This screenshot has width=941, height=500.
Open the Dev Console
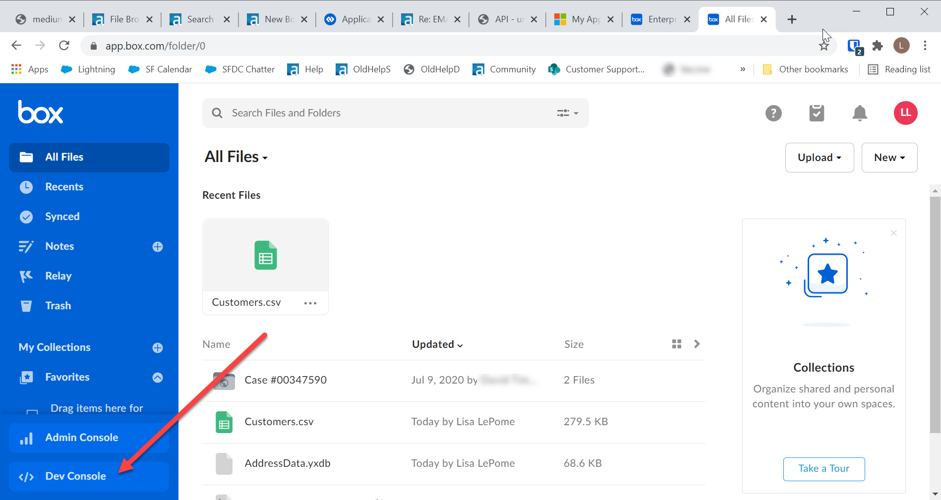pos(75,476)
